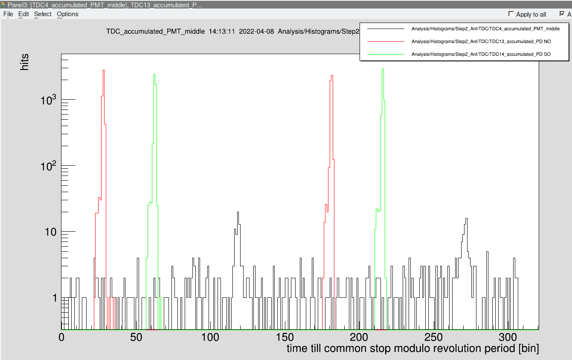Enable the Apply to all checkbox
The width and height of the screenshot is (572, 360).
(x=511, y=14)
